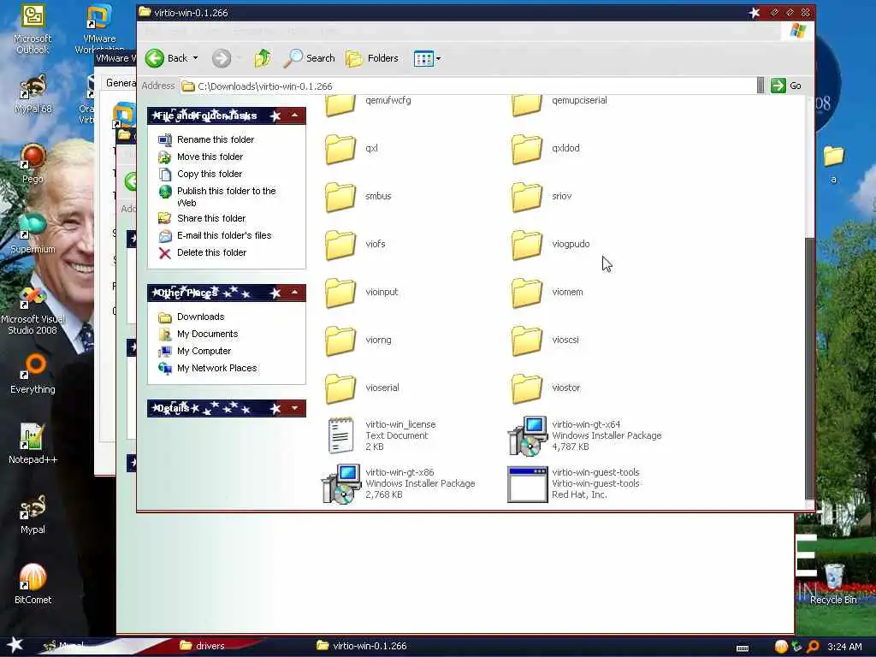The height and width of the screenshot is (657, 876).
Task: Click the address bar path field
Action: pos(468,86)
